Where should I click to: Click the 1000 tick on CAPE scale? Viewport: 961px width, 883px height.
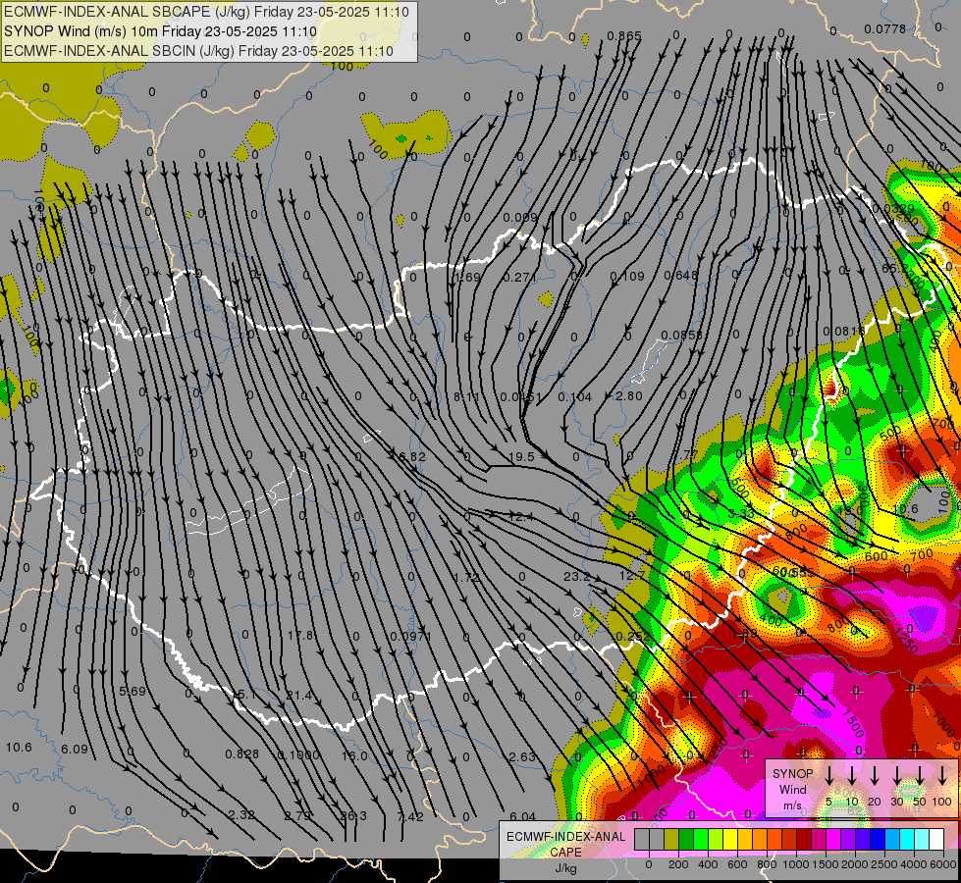pos(796,864)
